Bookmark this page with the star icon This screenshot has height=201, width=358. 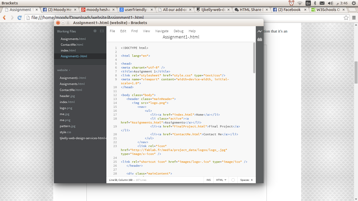pyautogui.click(x=346, y=18)
